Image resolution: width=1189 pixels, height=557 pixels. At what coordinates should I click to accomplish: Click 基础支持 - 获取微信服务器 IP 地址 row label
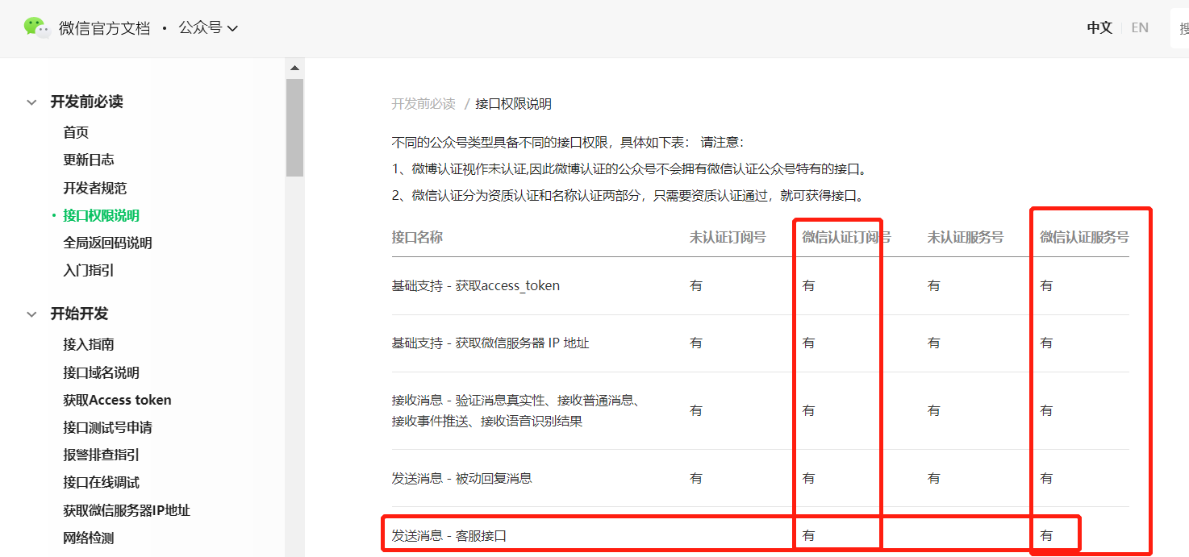click(490, 343)
